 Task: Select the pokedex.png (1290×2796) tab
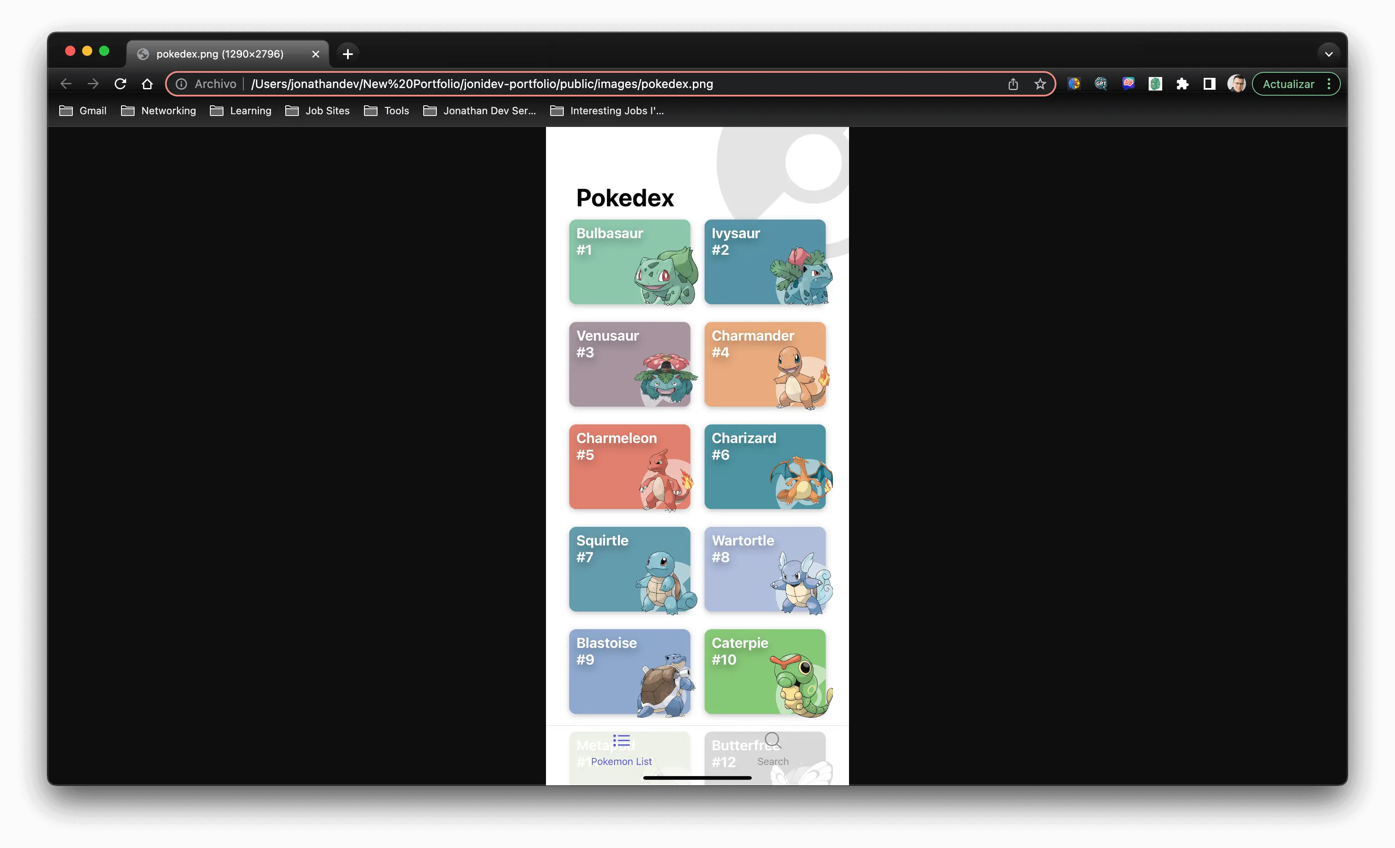tap(228, 54)
